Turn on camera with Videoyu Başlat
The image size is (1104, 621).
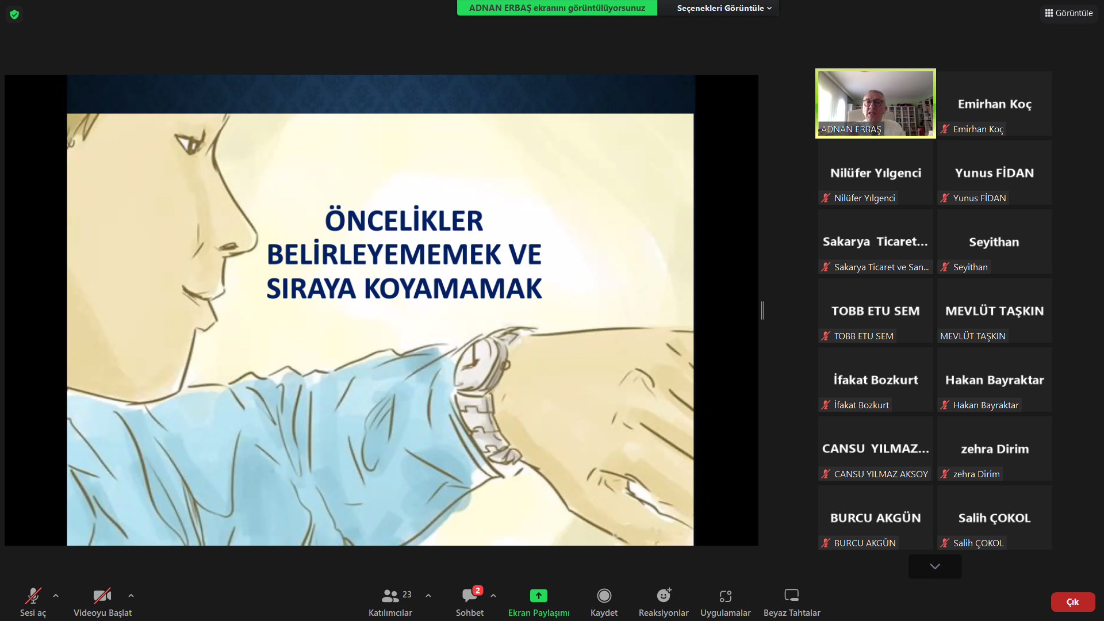click(x=102, y=601)
